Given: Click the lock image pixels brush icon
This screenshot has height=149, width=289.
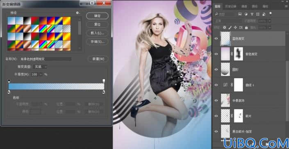Looking at the screenshot, I should tap(230, 27).
